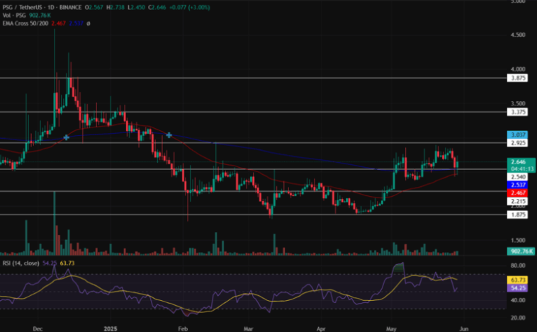Click the Dec label on time axis

tap(38, 328)
